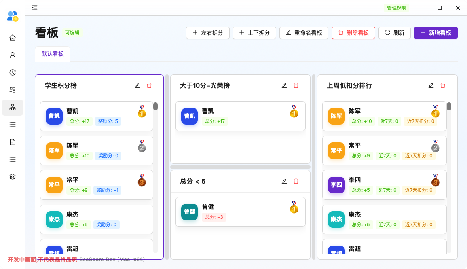Click the 左右拆分 button
Screen dimensions: 467x269
(208, 33)
